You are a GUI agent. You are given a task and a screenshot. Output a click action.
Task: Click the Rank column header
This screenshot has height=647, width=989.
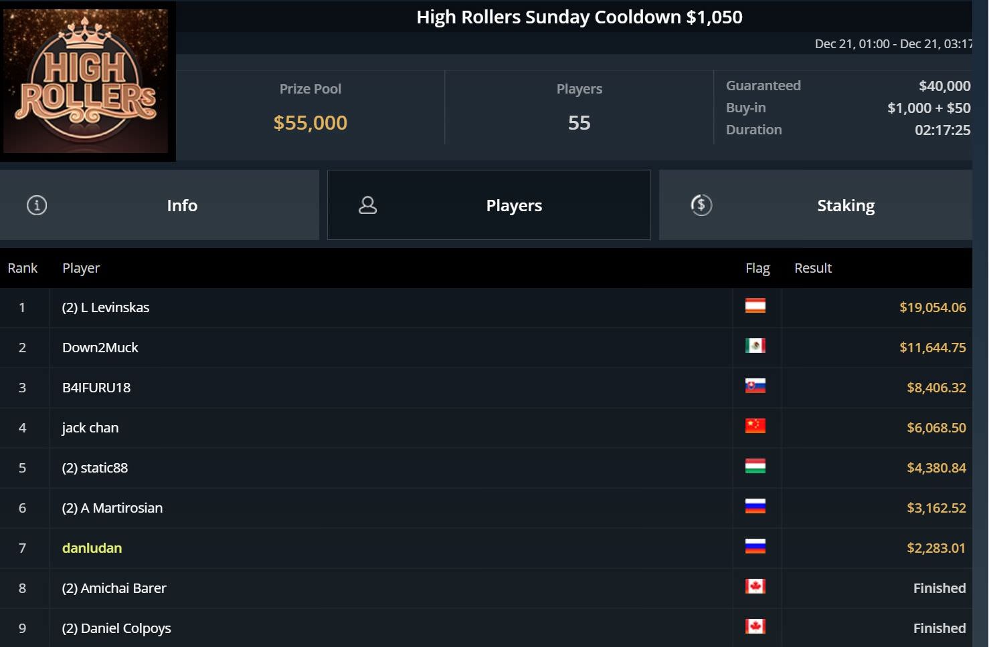click(x=23, y=268)
